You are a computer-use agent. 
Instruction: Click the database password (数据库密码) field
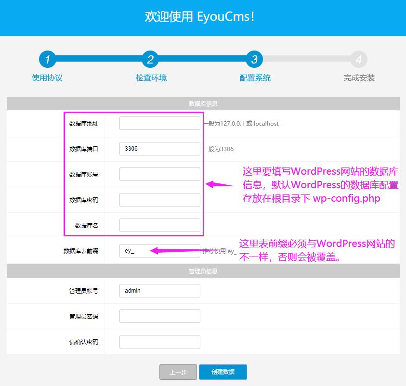pos(160,200)
